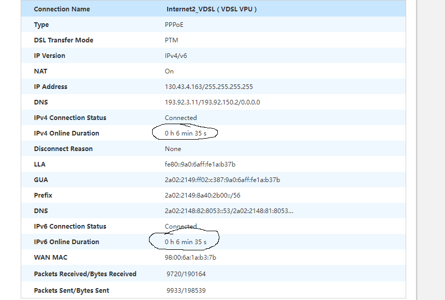Click the DSL Transfer Mode label
Viewport: 445px width, 300px height.
(x=64, y=40)
